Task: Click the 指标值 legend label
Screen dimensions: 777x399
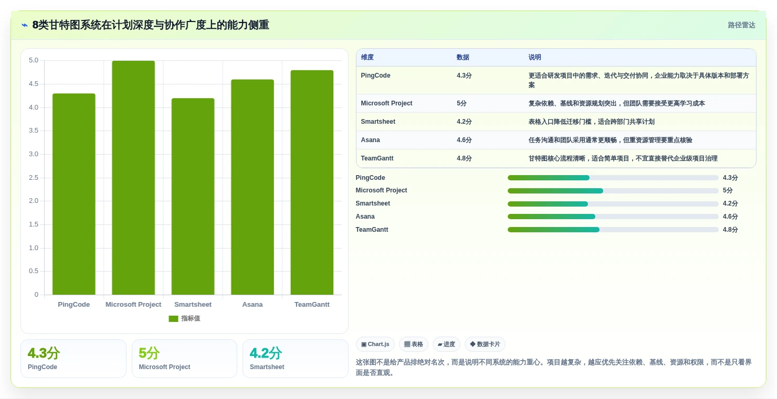Action: point(191,319)
